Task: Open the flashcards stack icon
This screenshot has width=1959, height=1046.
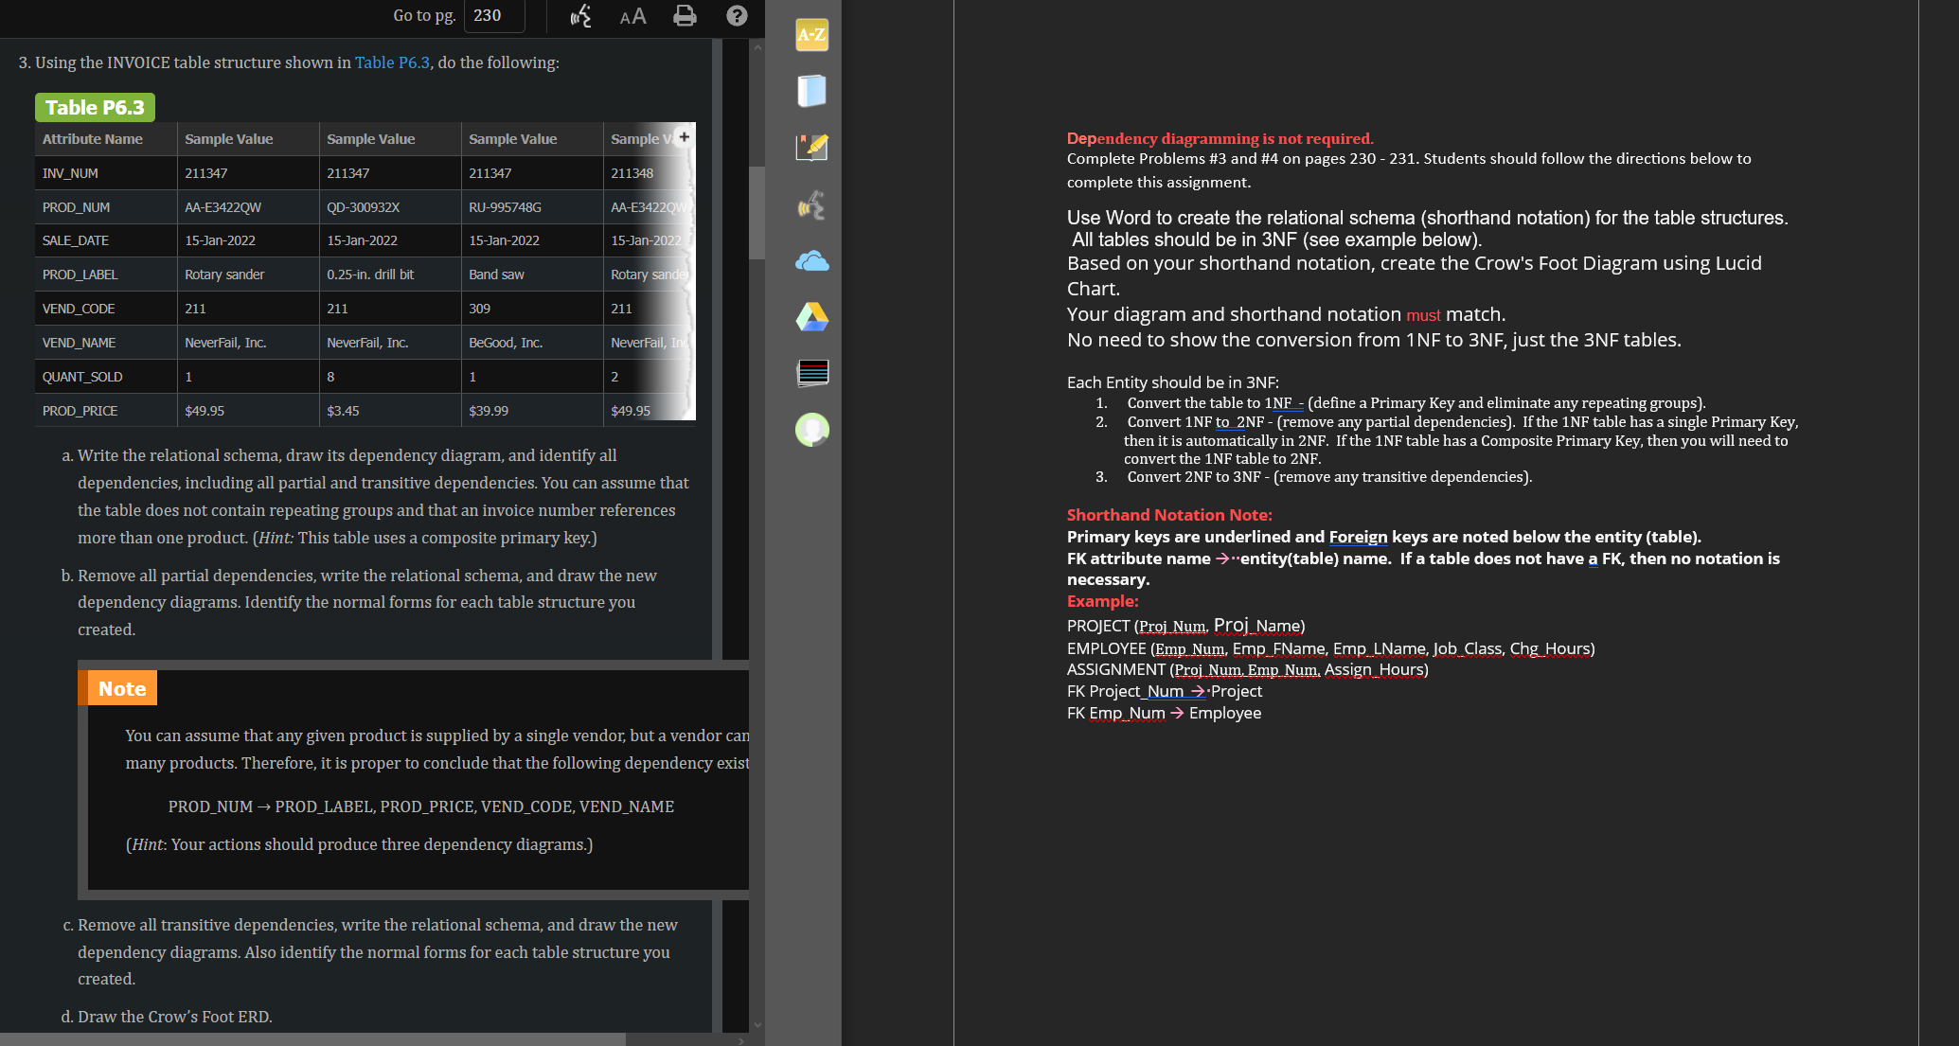Action: point(811,373)
